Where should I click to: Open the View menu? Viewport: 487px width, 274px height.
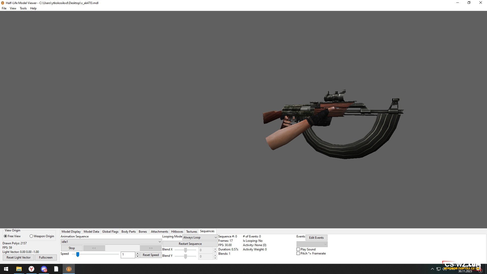point(13,8)
